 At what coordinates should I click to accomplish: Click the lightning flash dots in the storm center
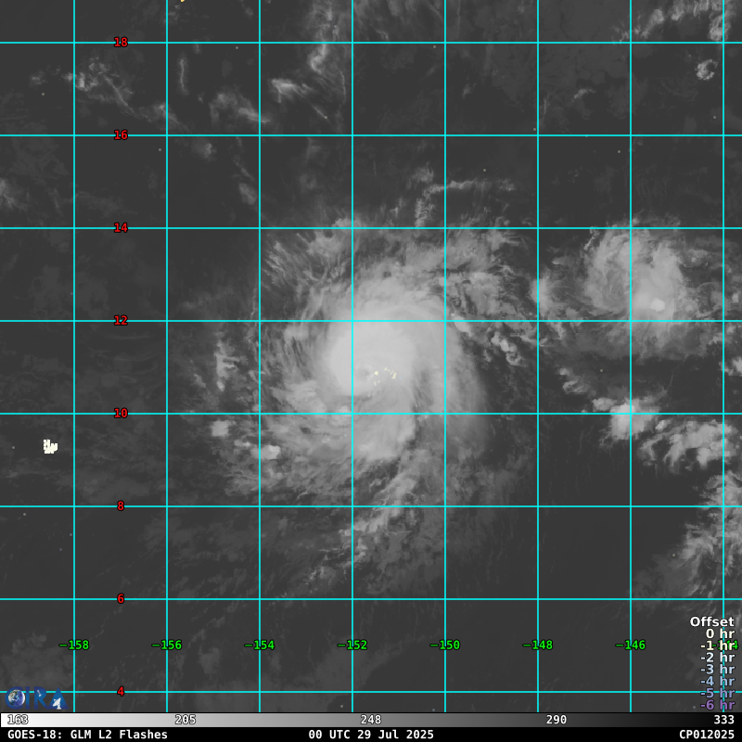pyautogui.click(x=384, y=374)
